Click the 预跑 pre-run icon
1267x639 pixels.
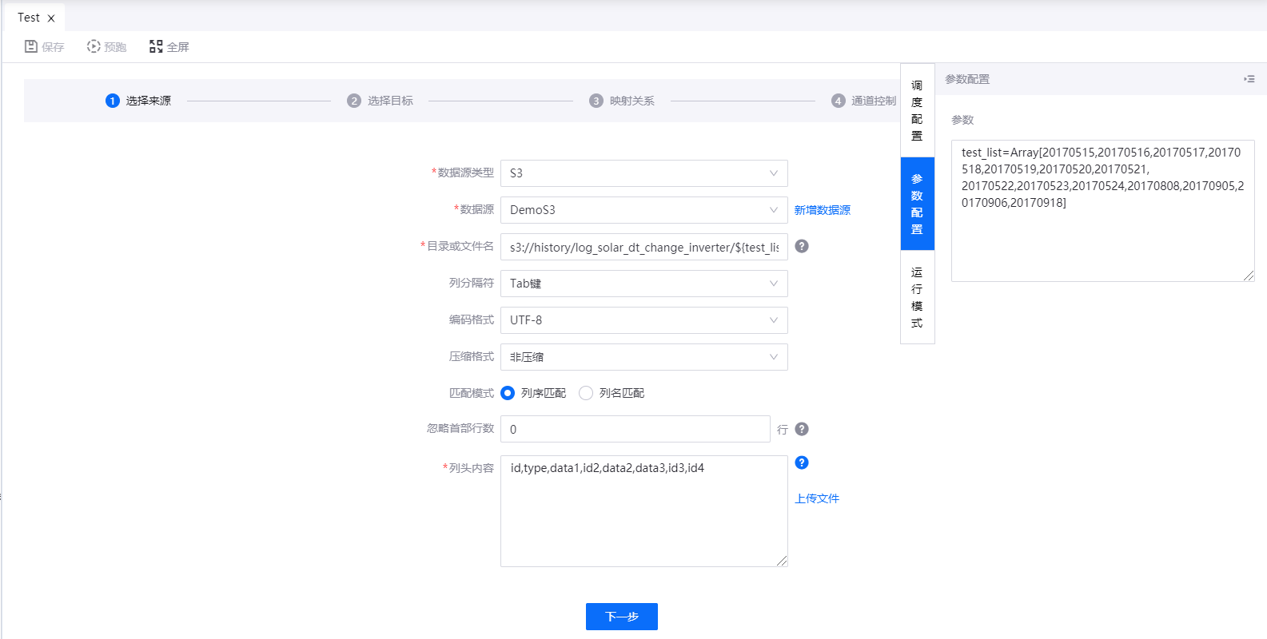(x=94, y=46)
